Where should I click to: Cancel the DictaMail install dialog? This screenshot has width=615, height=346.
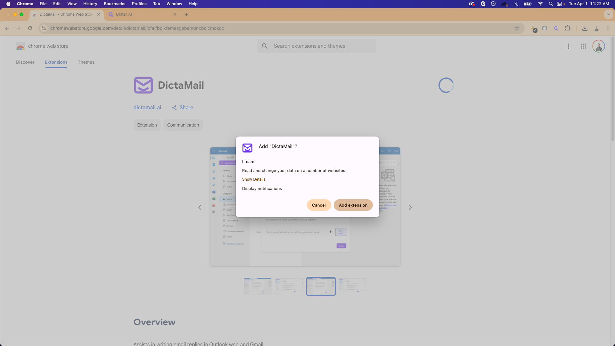pos(318,205)
